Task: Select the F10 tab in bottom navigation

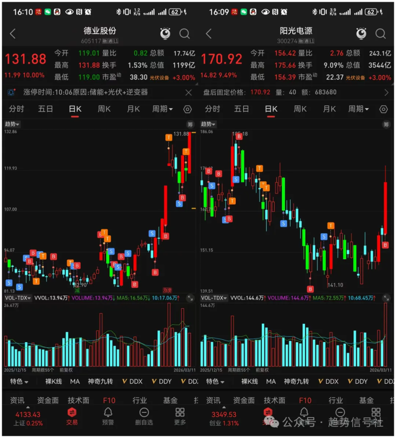Action: (109, 400)
